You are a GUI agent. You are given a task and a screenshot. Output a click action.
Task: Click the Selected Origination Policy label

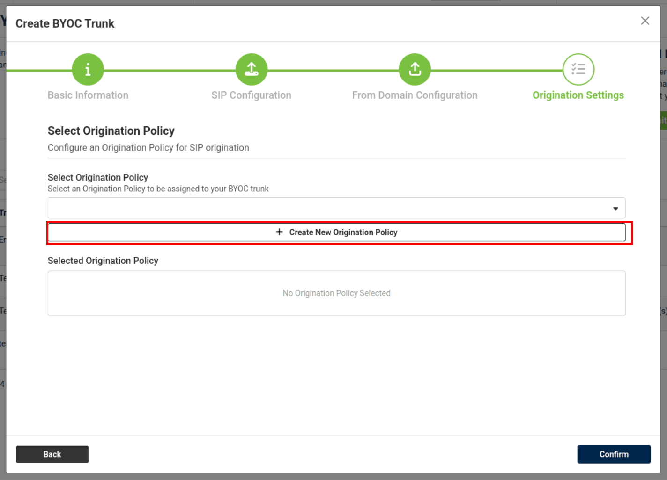pyautogui.click(x=103, y=261)
